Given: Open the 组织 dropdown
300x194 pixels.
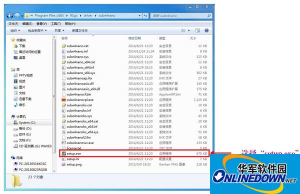Looking at the screenshot, I should pyautogui.click(x=15, y=30).
